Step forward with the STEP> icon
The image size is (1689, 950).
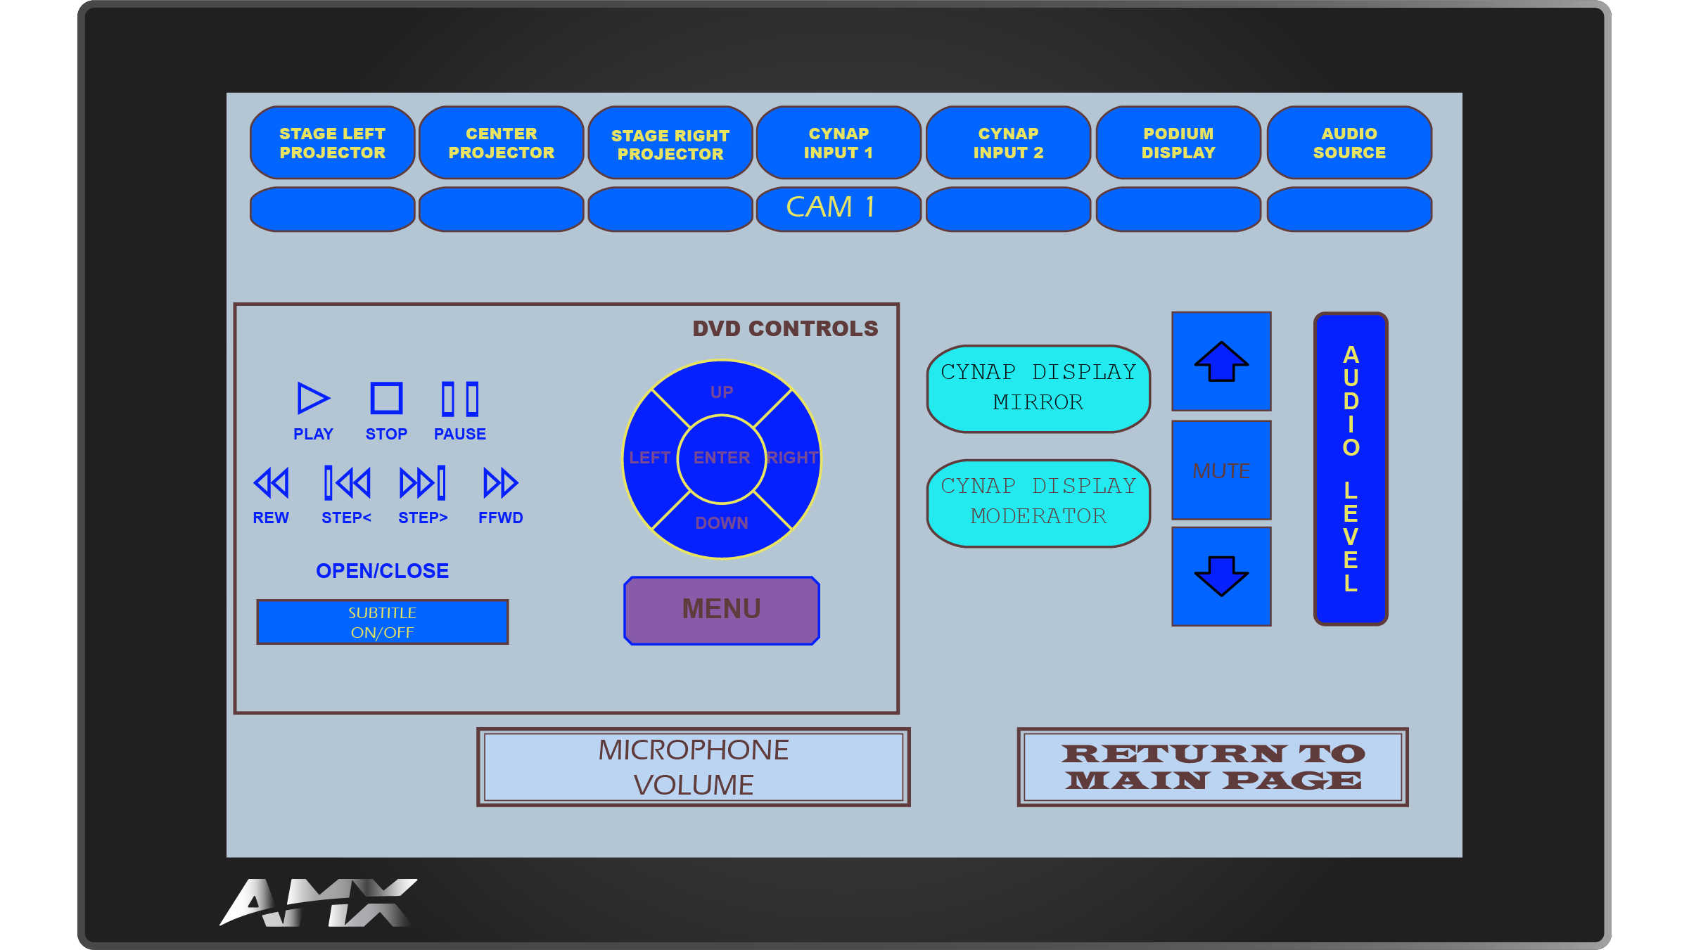pyautogui.click(x=423, y=483)
